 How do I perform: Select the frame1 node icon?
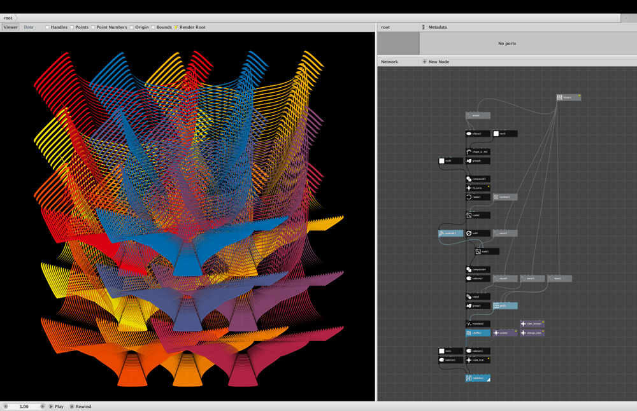[559, 97]
